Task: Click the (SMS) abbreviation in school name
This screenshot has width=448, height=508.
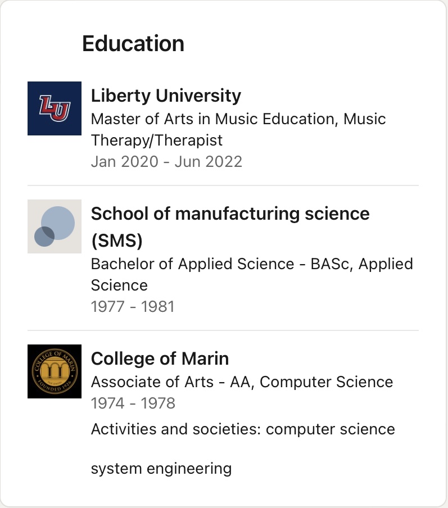Action: tap(117, 241)
